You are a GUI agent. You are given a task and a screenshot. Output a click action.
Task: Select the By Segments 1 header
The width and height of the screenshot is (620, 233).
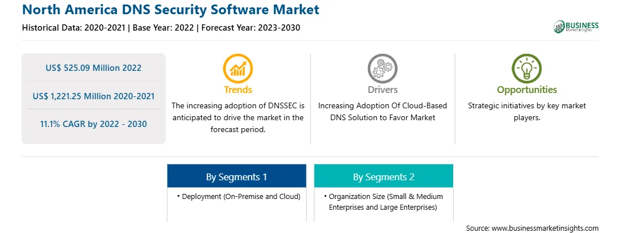pos(236,176)
